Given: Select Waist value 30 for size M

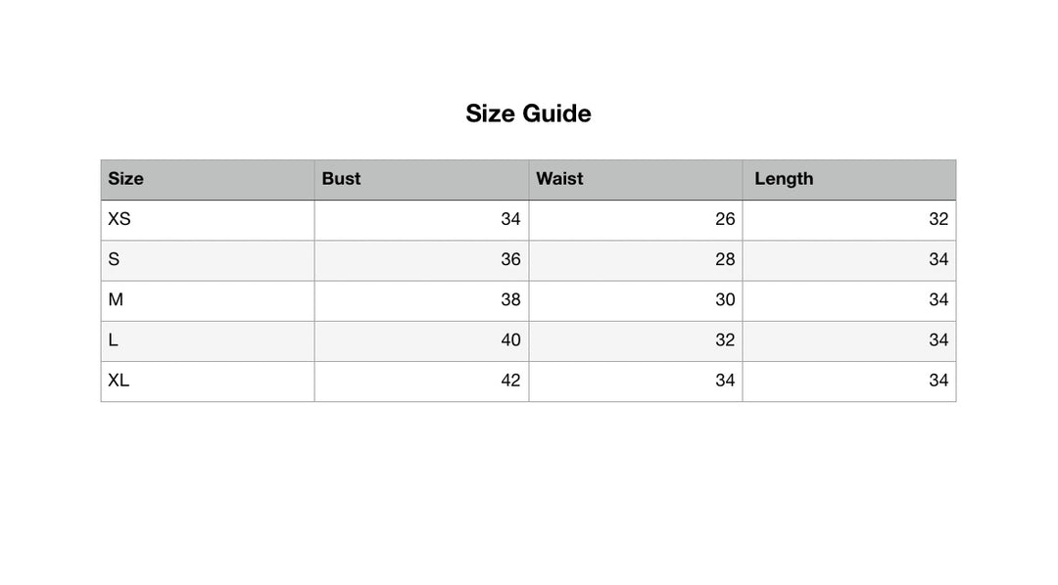Looking at the screenshot, I should 724,299.
